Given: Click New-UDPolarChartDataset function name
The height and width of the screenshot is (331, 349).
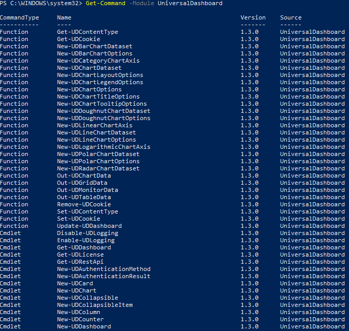Looking at the screenshot, I should 98,154.
